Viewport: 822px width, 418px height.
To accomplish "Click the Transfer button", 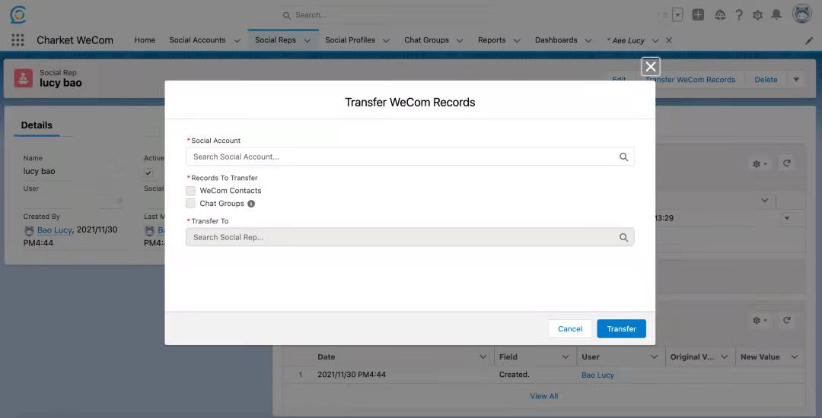I will click(621, 329).
